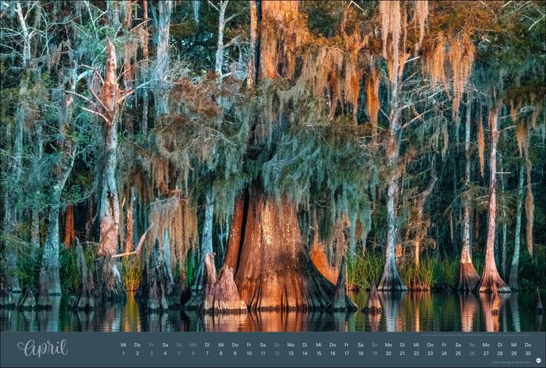Choose the last date, 30

click(x=528, y=354)
